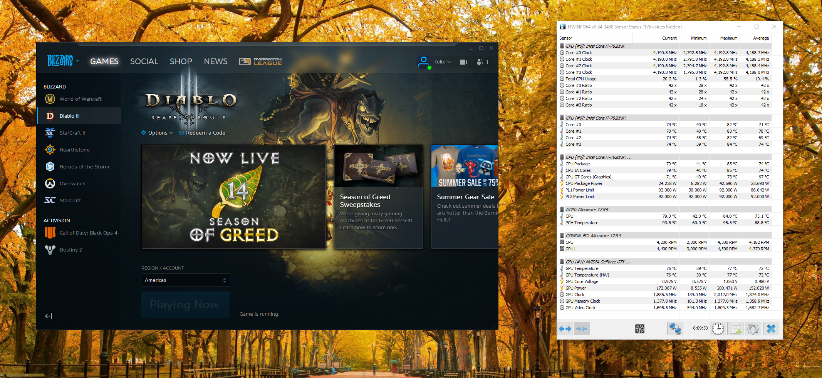Screen dimensions: 822x378
Task: Click HWiNFO expand columns arrows button
Action: (565, 329)
